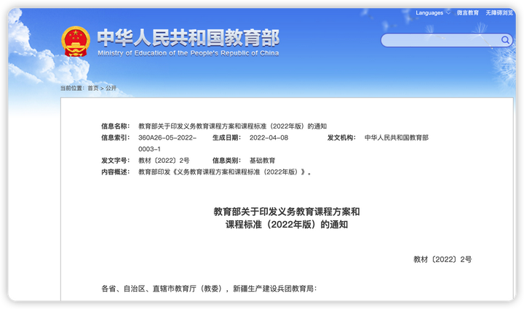Viewport: 524px width, 309px height.
Task: Click the 基础教育 category value
Action: tap(262, 160)
